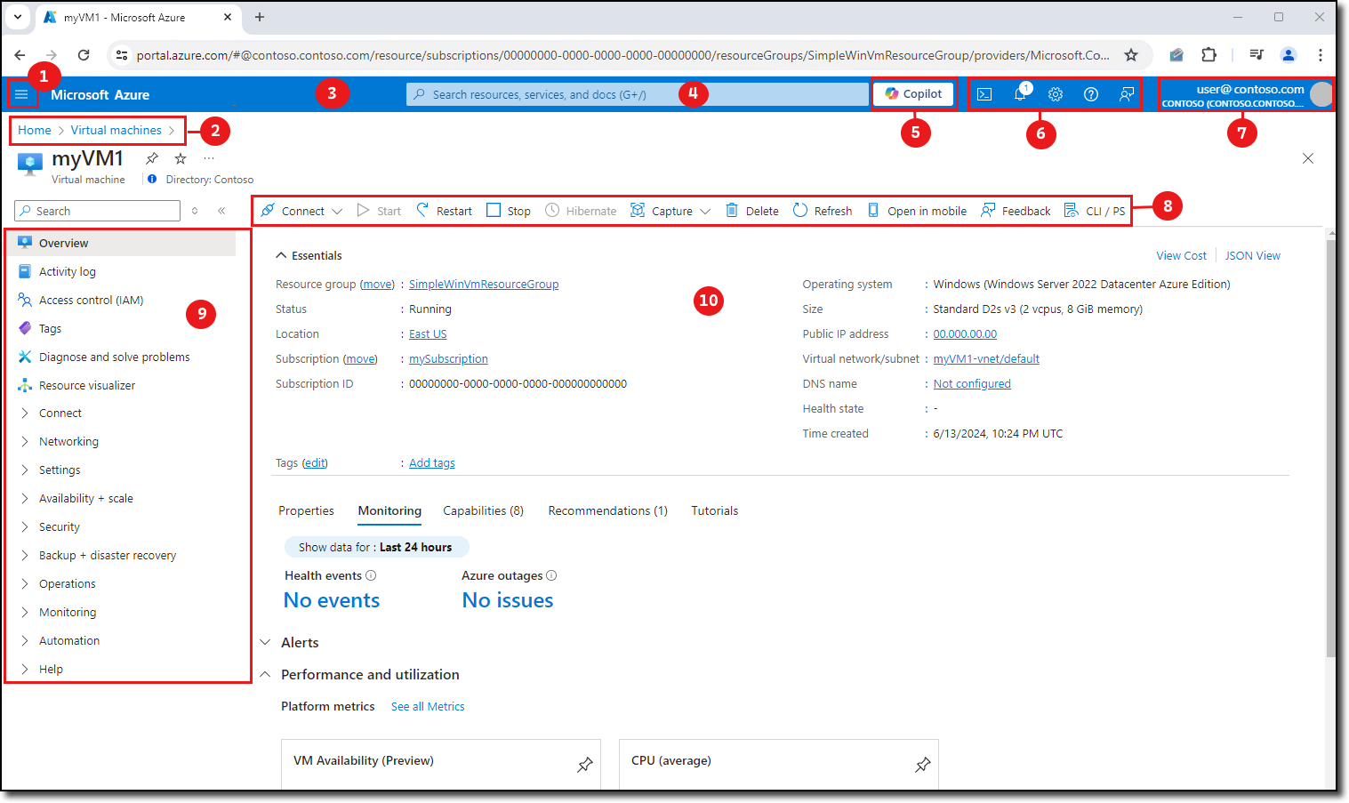Open the Help pane
Screen dimensions: 1349x803
click(x=1091, y=93)
